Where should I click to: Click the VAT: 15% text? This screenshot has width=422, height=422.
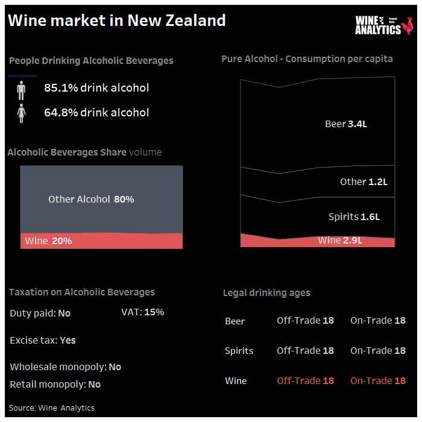pyautogui.click(x=143, y=312)
